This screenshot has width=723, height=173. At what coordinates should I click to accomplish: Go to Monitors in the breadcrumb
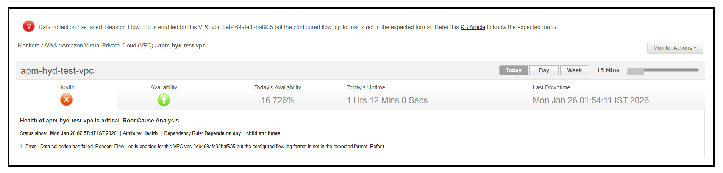(28, 46)
